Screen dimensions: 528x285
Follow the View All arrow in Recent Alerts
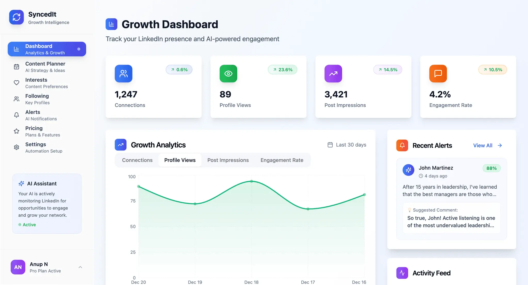(x=500, y=146)
